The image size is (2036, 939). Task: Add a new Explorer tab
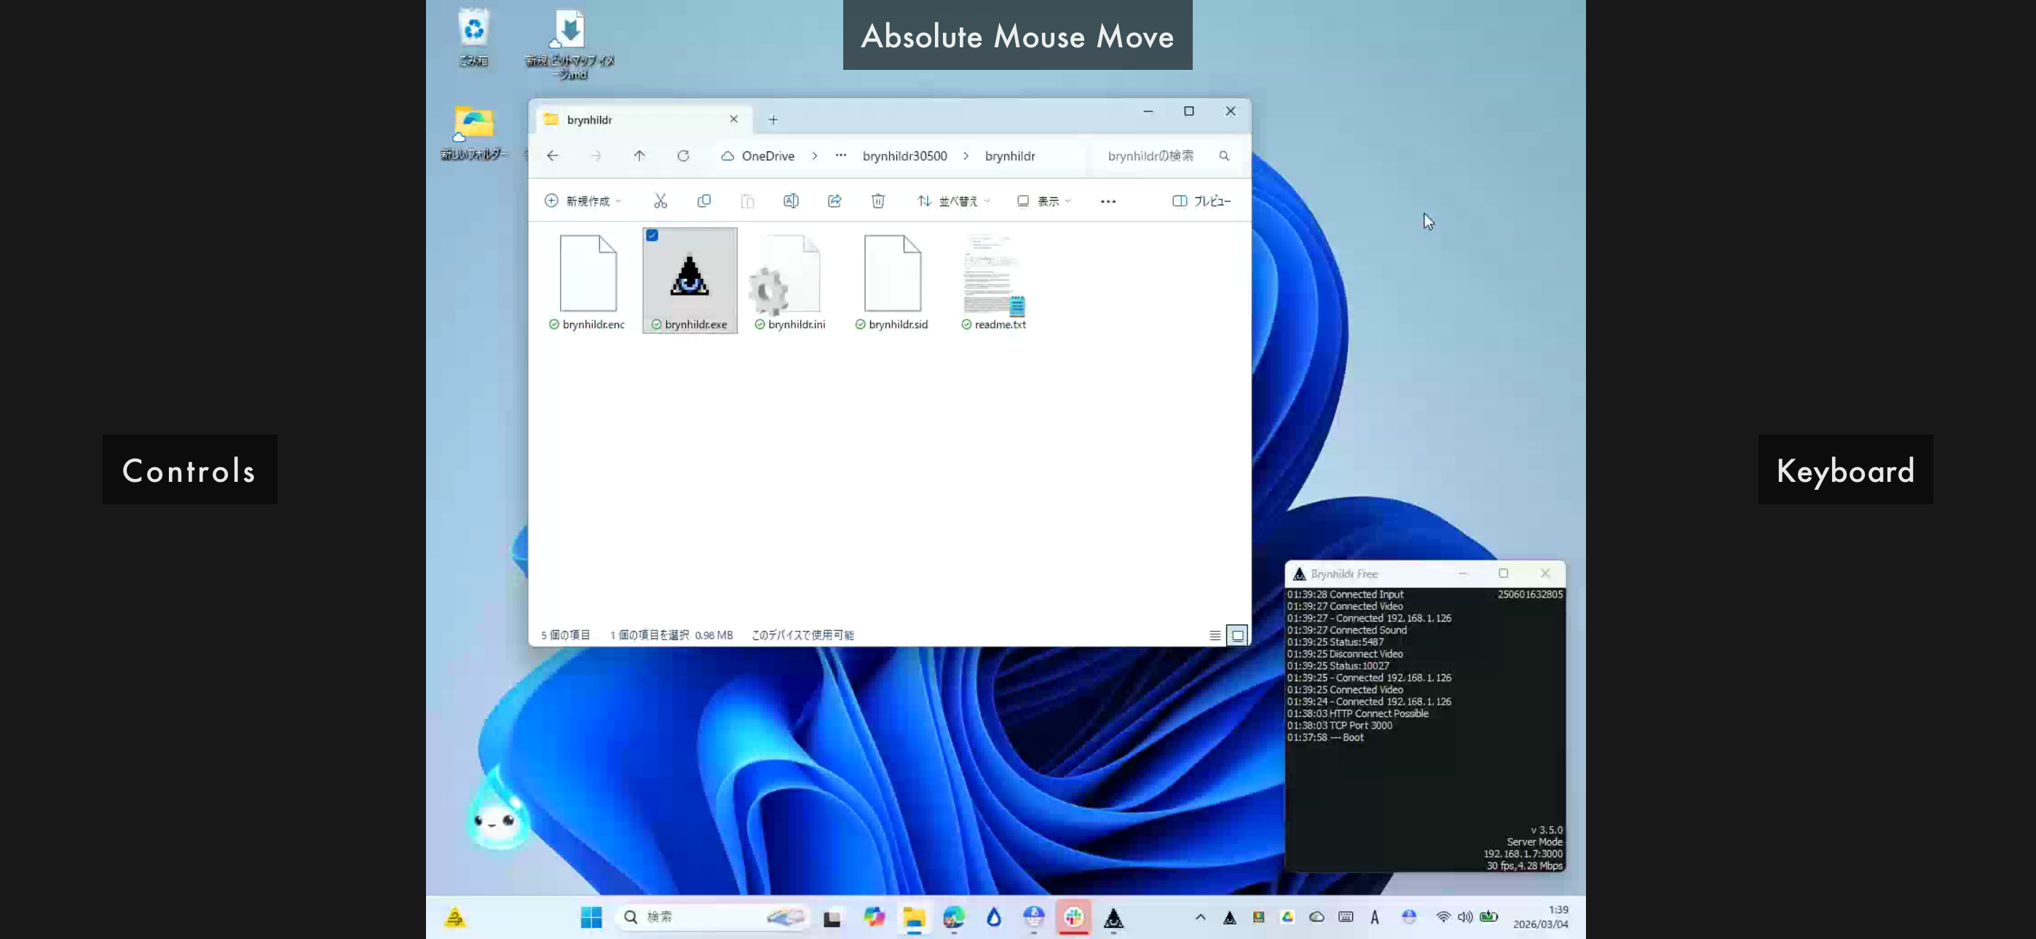(773, 119)
